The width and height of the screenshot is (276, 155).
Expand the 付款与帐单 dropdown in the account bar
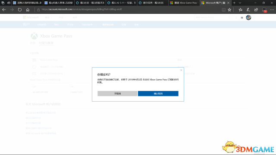(88, 25)
